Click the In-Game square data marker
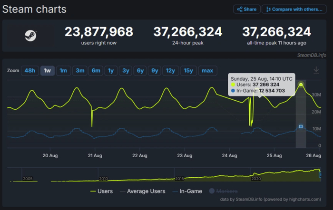333x210 pixels. 301,127
